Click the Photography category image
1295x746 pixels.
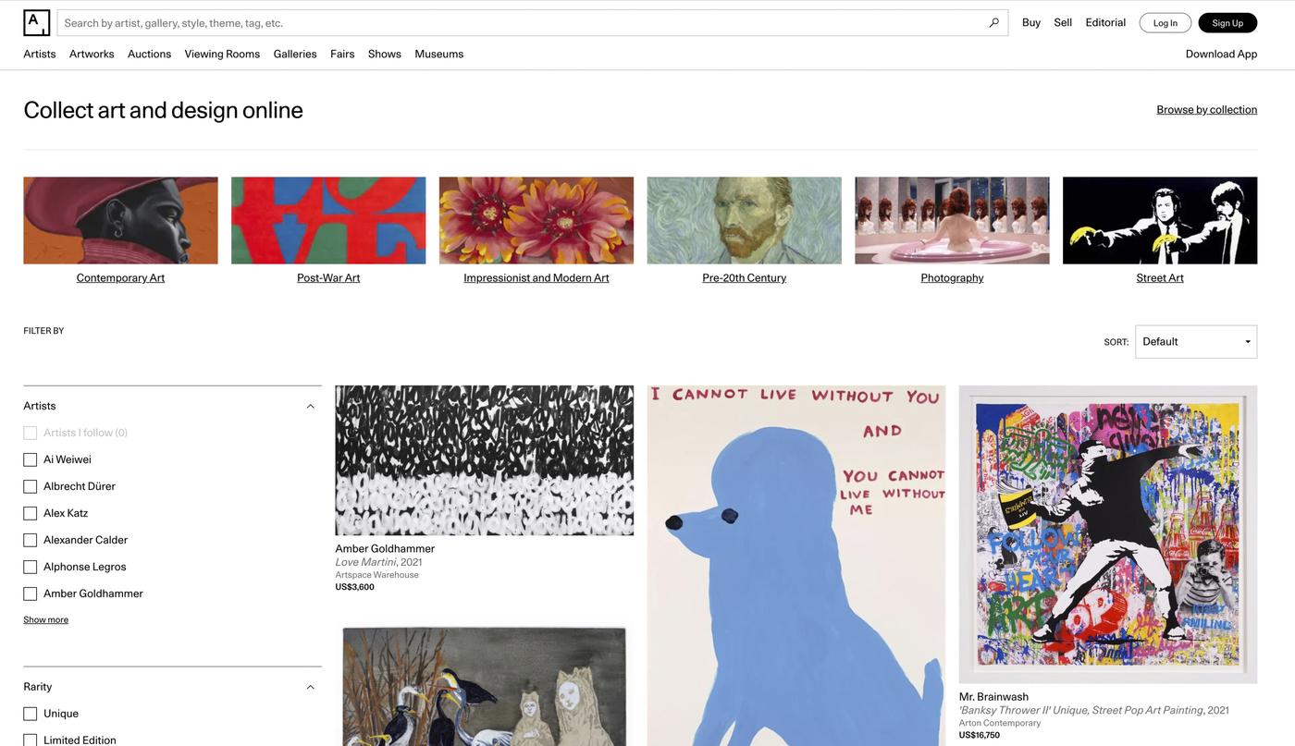(952, 220)
